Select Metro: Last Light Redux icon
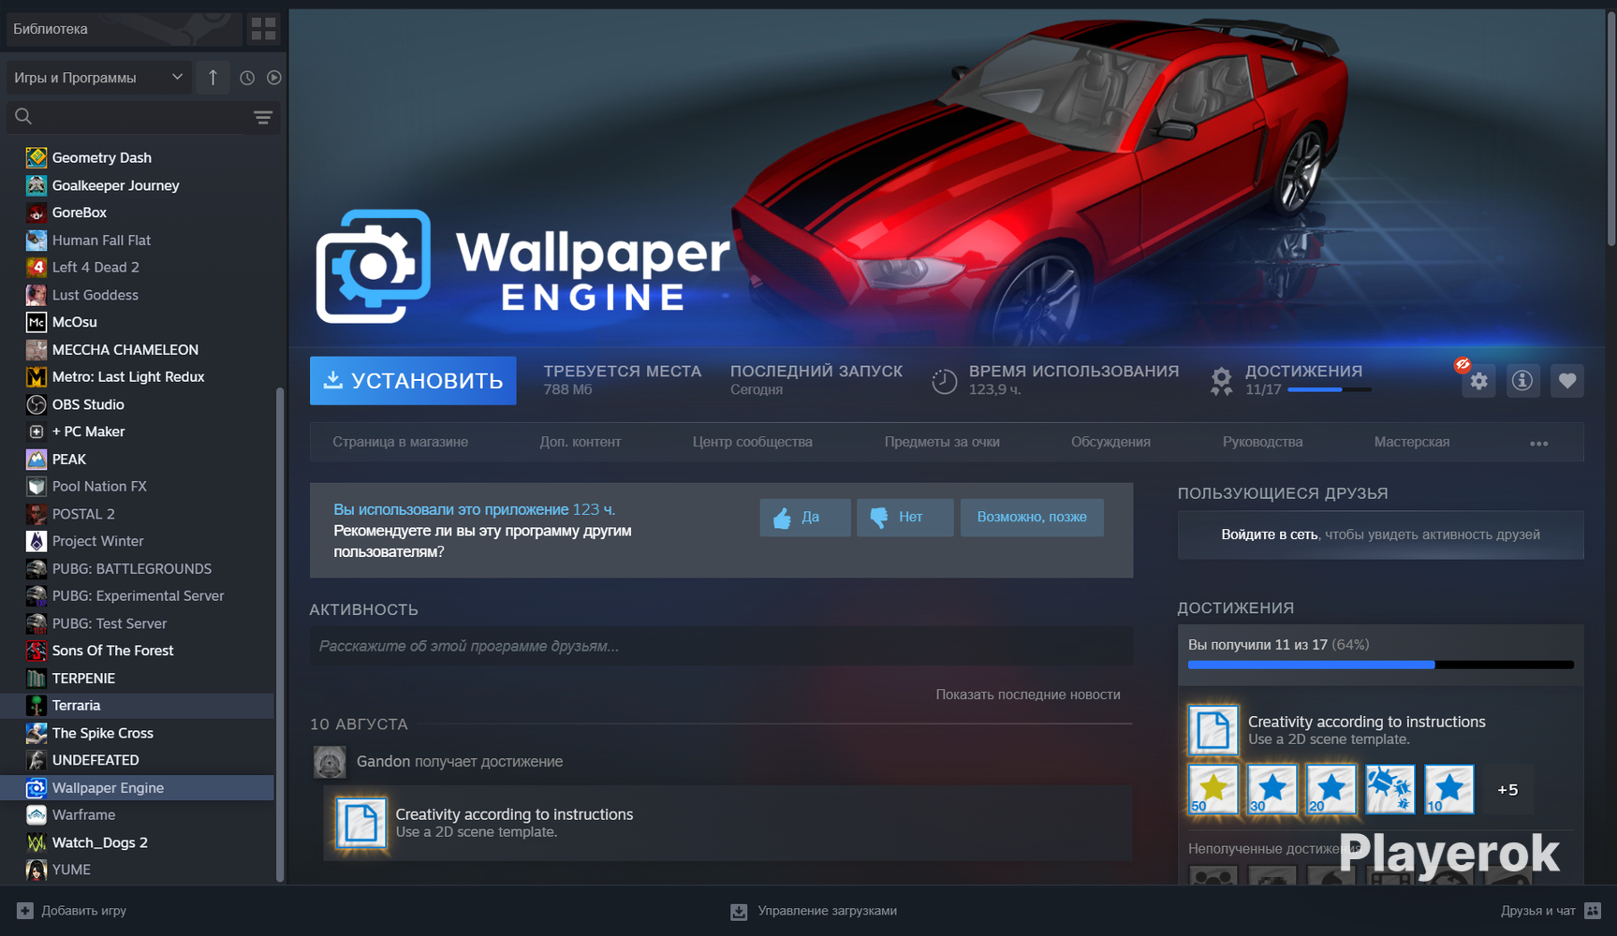The image size is (1617, 936). point(37,376)
